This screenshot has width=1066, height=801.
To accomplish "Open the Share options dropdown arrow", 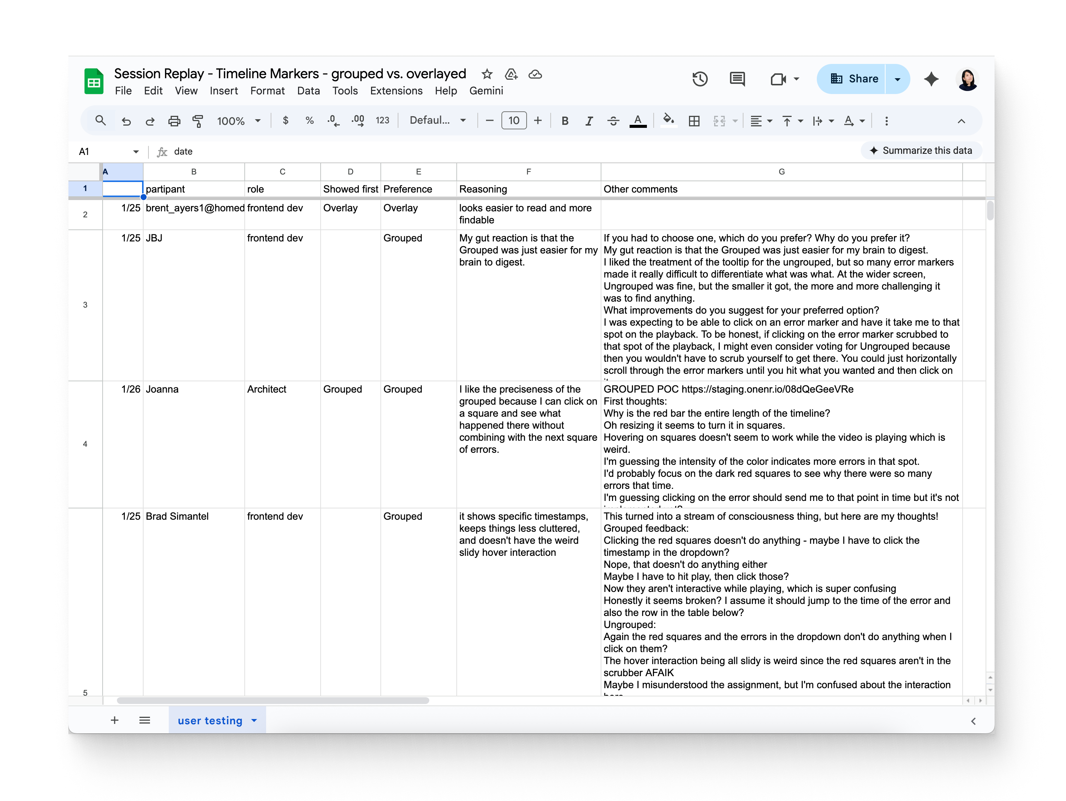I will point(897,79).
